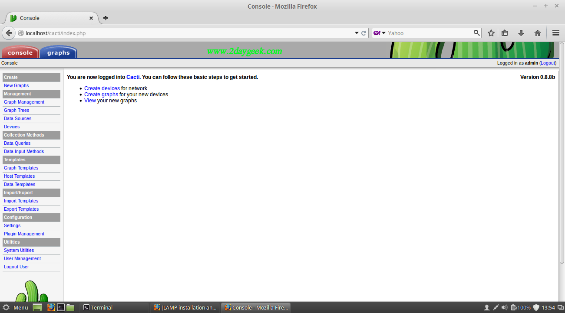Switch to the blue graphs tab
The width and height of the screenshot is (565, 313).
pos(59,52)
